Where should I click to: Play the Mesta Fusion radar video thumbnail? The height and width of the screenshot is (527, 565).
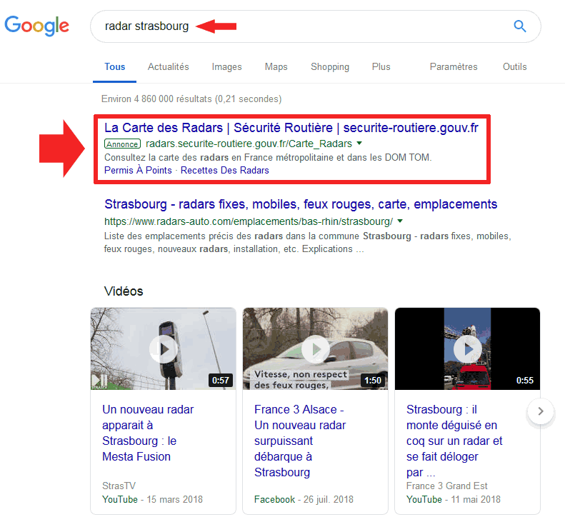click(164, 348)
